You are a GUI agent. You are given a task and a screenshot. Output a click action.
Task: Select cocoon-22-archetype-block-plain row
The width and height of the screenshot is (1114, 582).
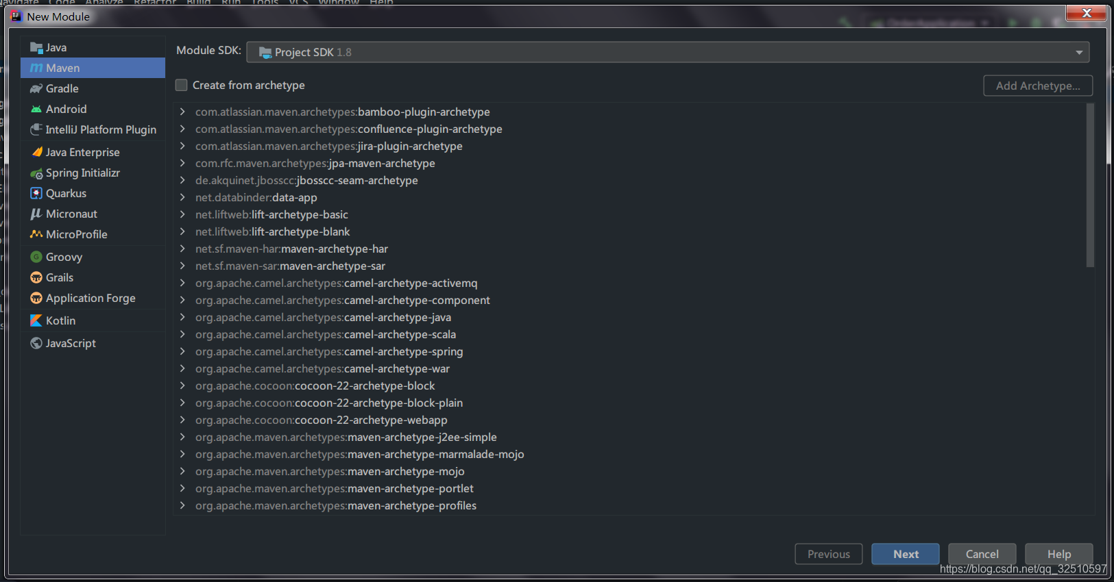(629, 403)
